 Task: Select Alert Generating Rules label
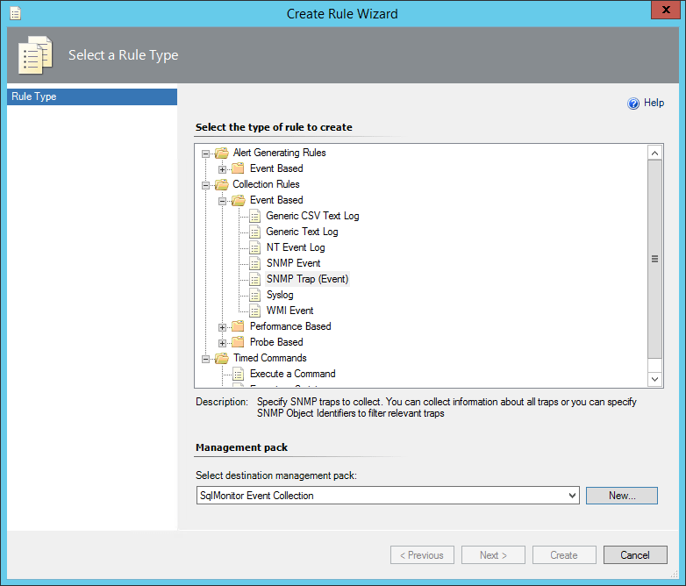(280, 153)
